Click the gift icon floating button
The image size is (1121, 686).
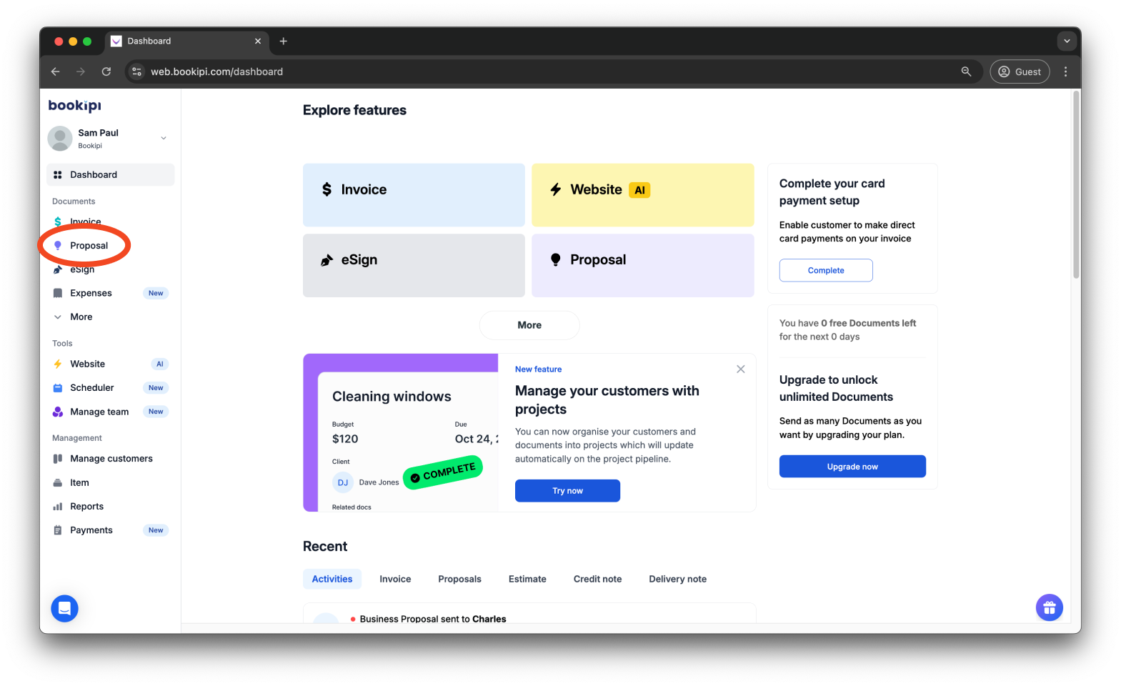(x=1049, y=608)
